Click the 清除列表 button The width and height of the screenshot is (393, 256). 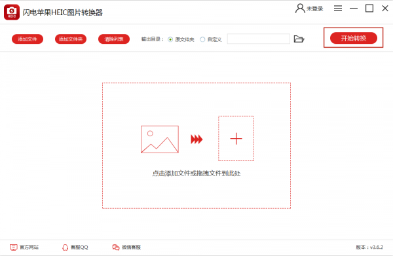pos(114,39)
